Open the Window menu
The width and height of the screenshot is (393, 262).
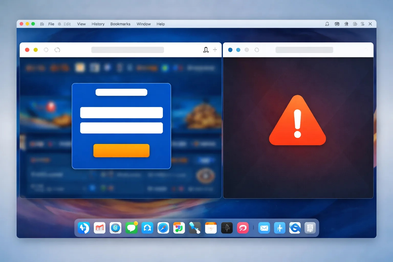click(x=144, y=24)
